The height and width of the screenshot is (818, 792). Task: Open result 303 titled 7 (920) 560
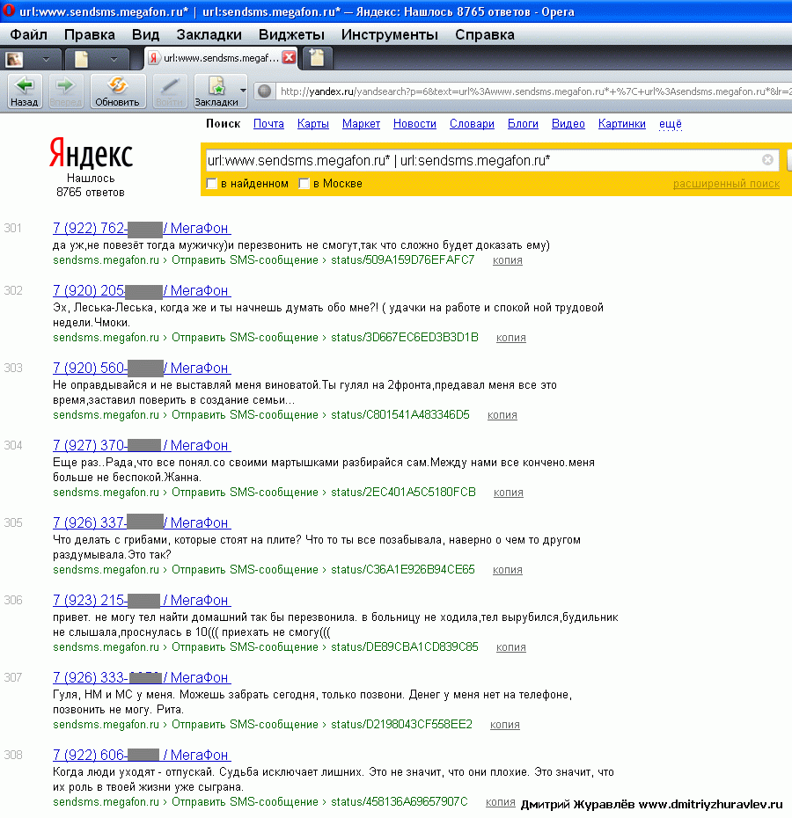coord(142,368)
